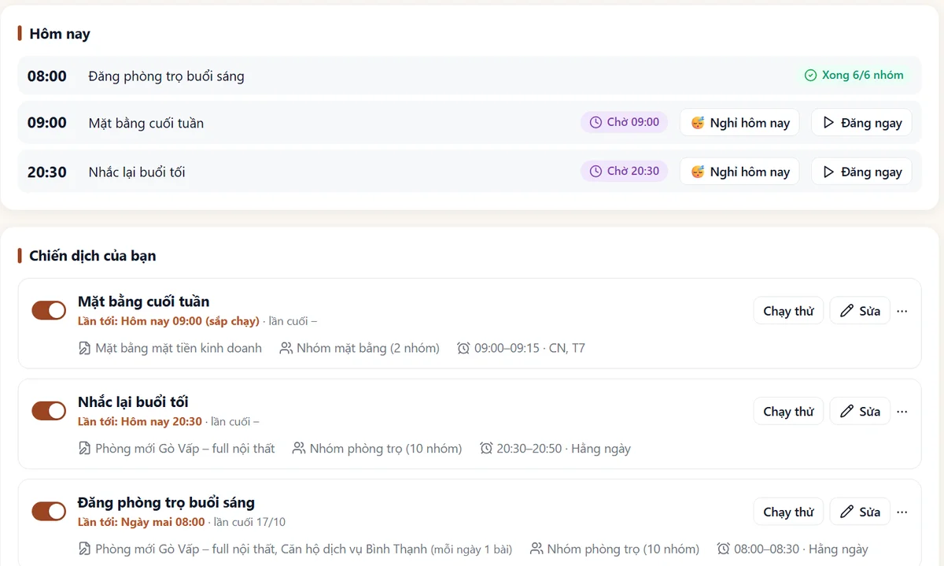Click Nghỉ hôm nay on 20:30 row
944x566 pixels.
pyautogui.click(x=739, y=172)
